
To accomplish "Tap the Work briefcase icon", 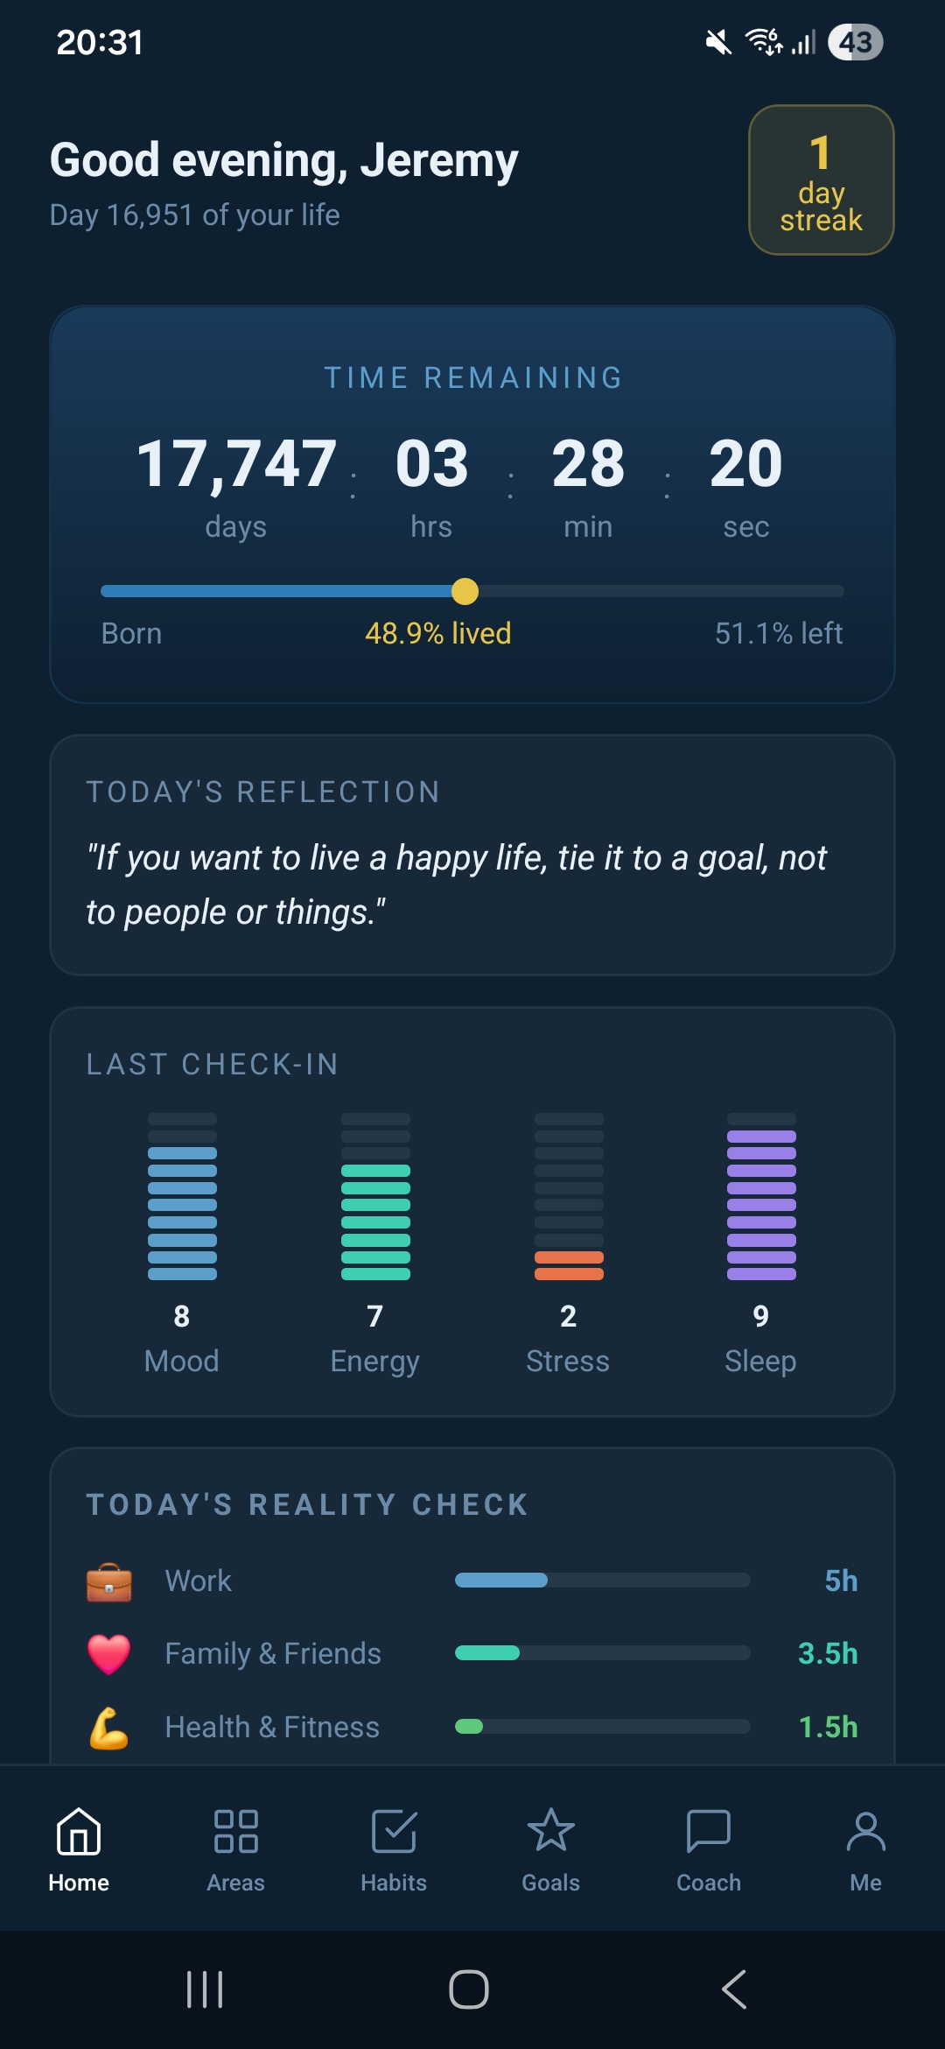I will [x=109, y=1581].
